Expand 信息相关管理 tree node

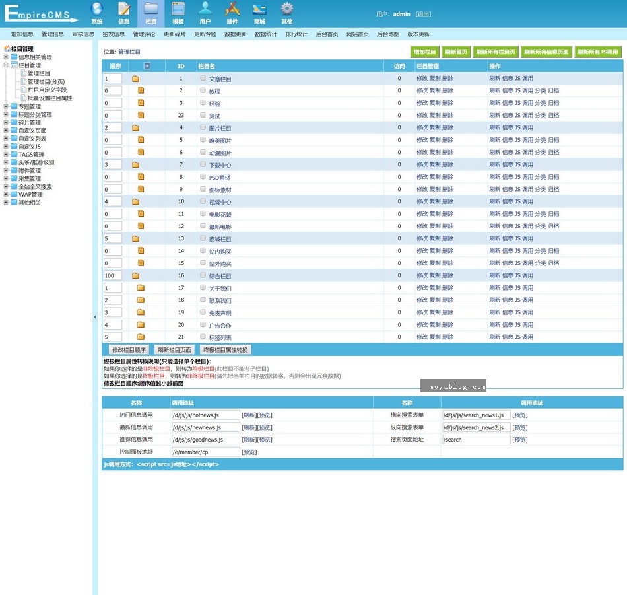point(6,57)
